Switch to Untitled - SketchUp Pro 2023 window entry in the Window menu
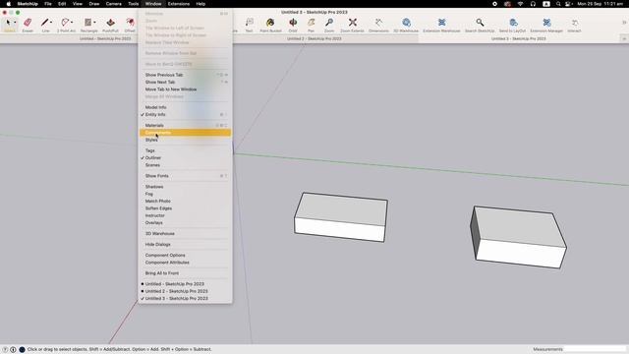629x354 pixels. pos(185,284)
